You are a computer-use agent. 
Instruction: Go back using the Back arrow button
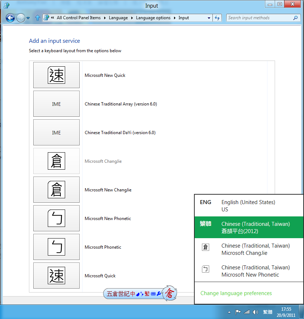[10, 18]
